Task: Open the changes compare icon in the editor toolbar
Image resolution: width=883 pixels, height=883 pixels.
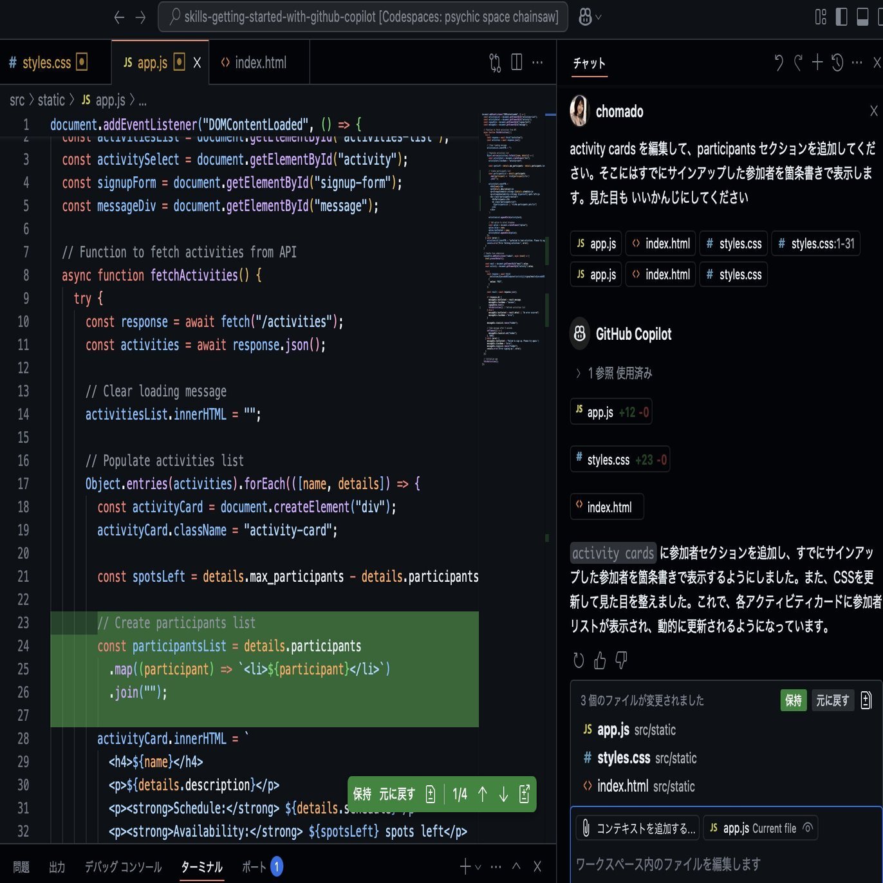Action: tap(495, 62)
